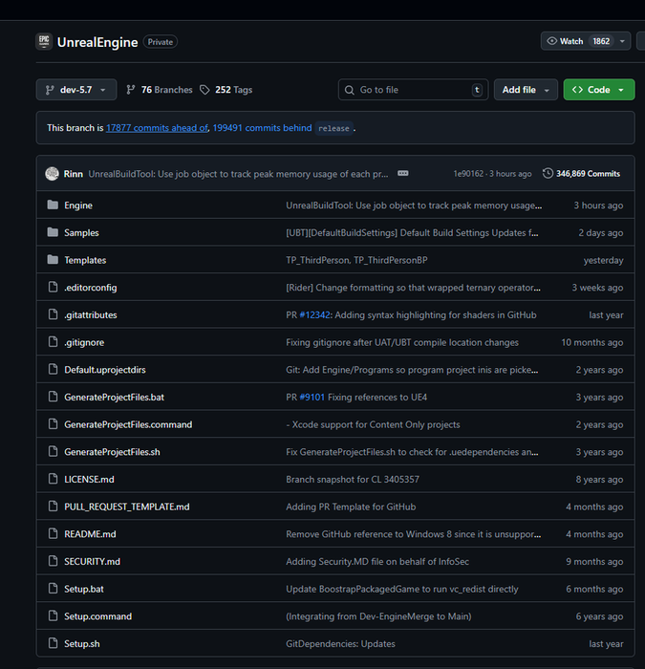Click the Go to file search field
The image size is (645, 669).
click(412, 90)
